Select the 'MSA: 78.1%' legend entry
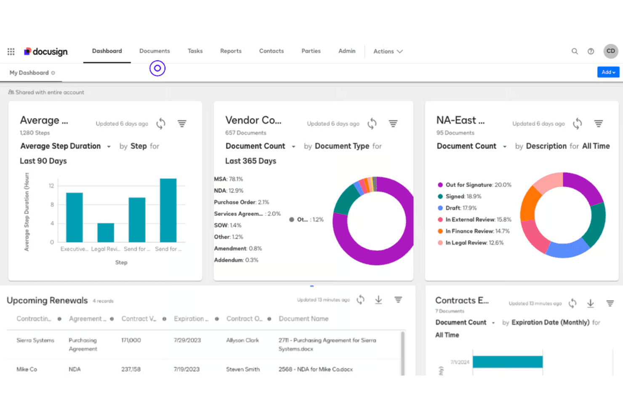The height and width of the screenshot is (416, 623). click(229, 179)
